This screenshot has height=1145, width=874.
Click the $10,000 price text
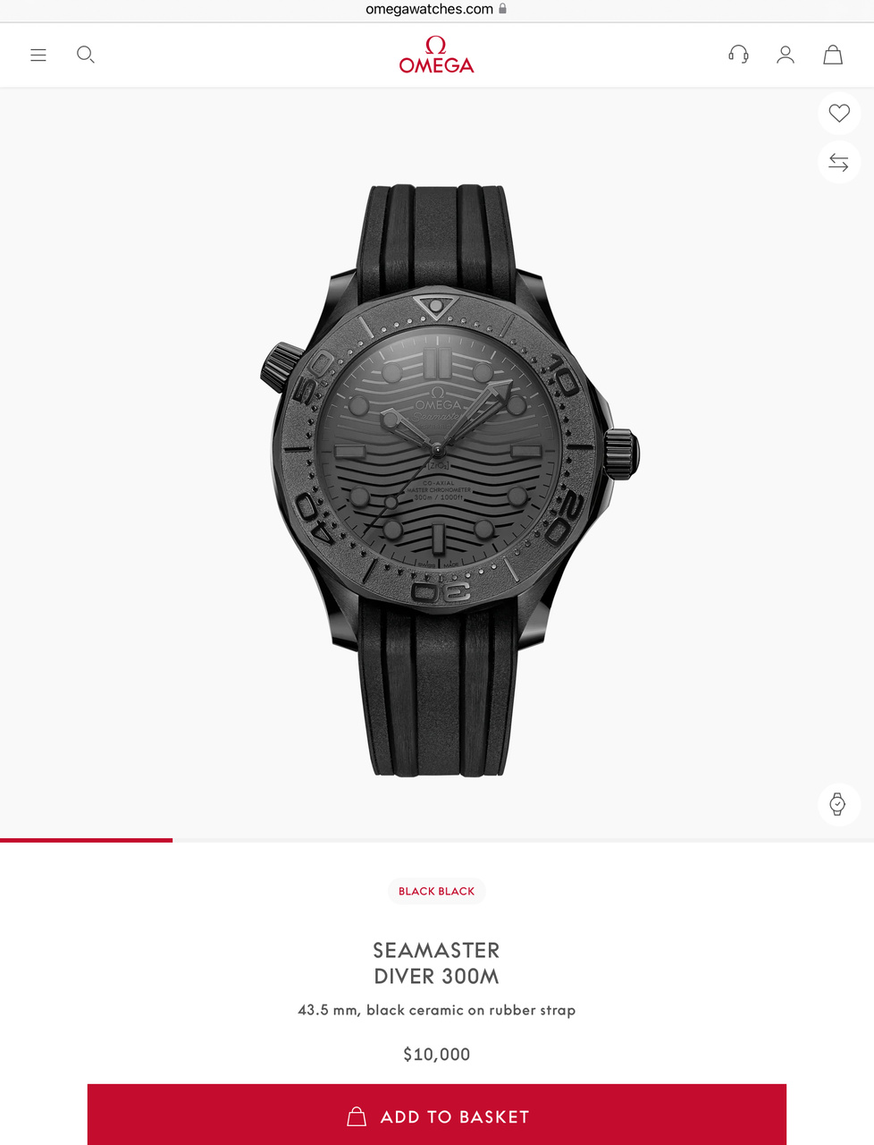tap(437, 1055)
